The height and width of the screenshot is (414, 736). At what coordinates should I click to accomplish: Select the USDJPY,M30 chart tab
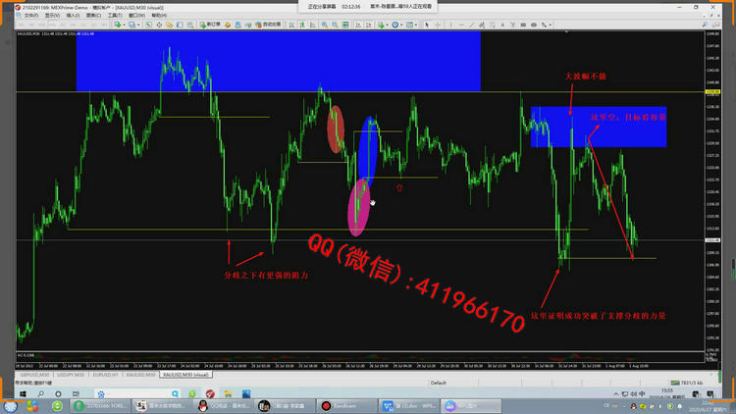[x=72, y=375]
